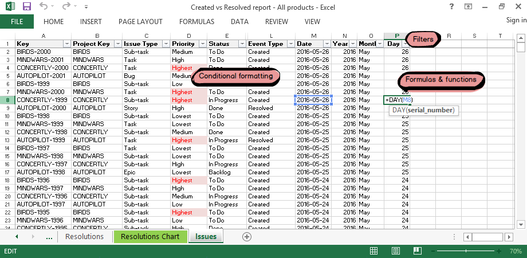Open the Issue Type filter dropdown
The width and height of the screenshot is (527, 258).
coord(166,44)
